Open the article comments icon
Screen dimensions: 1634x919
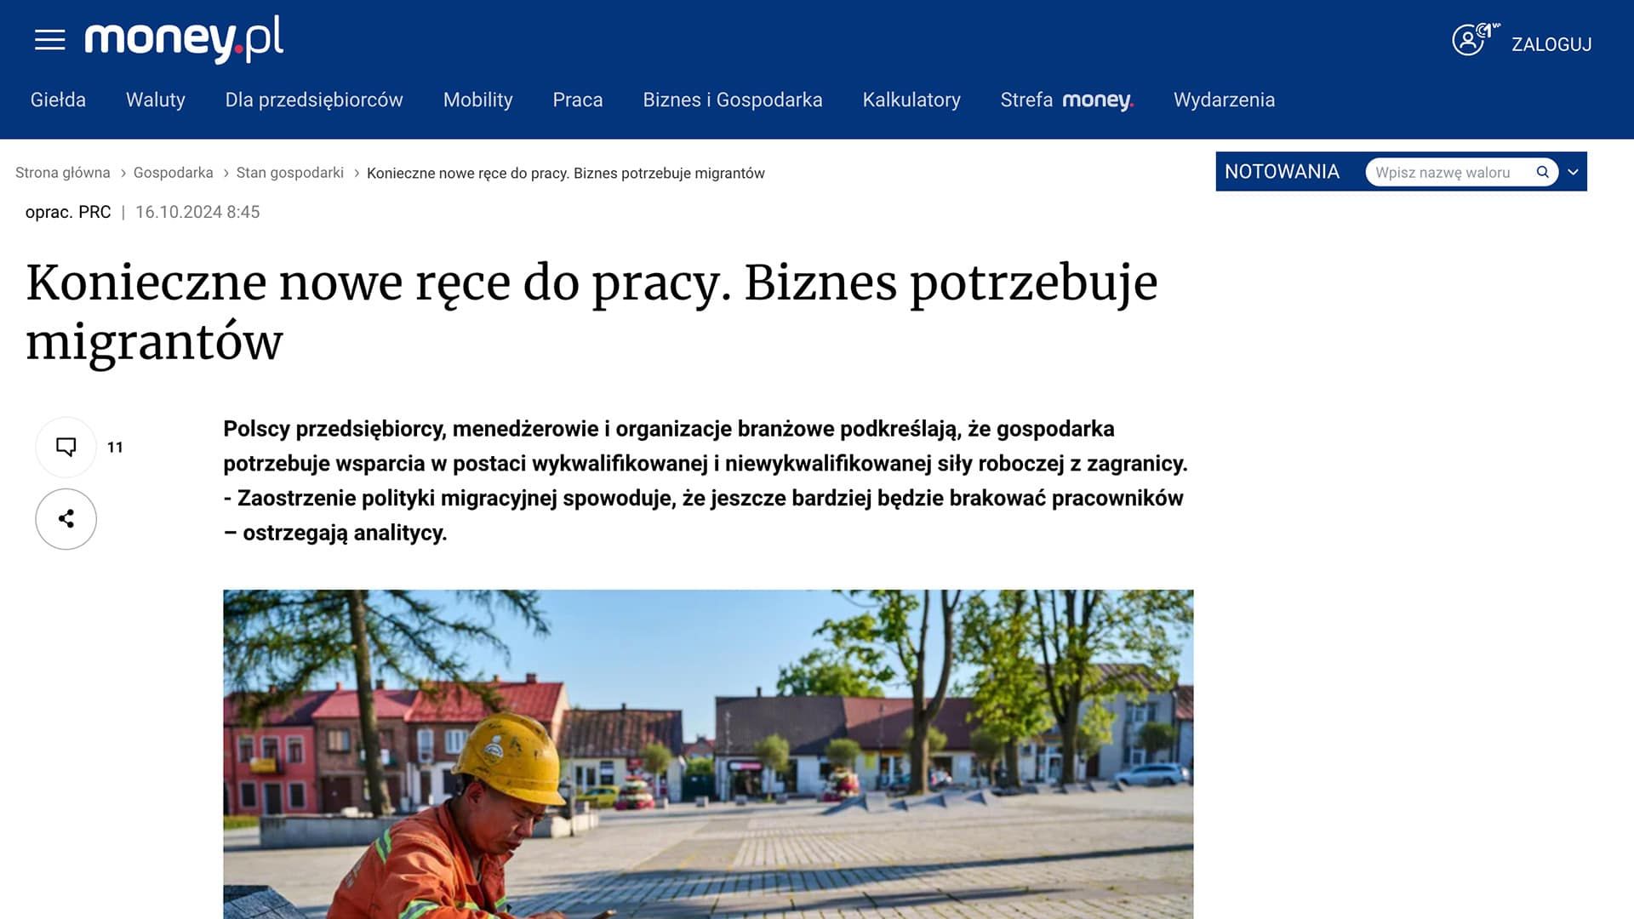66,447
